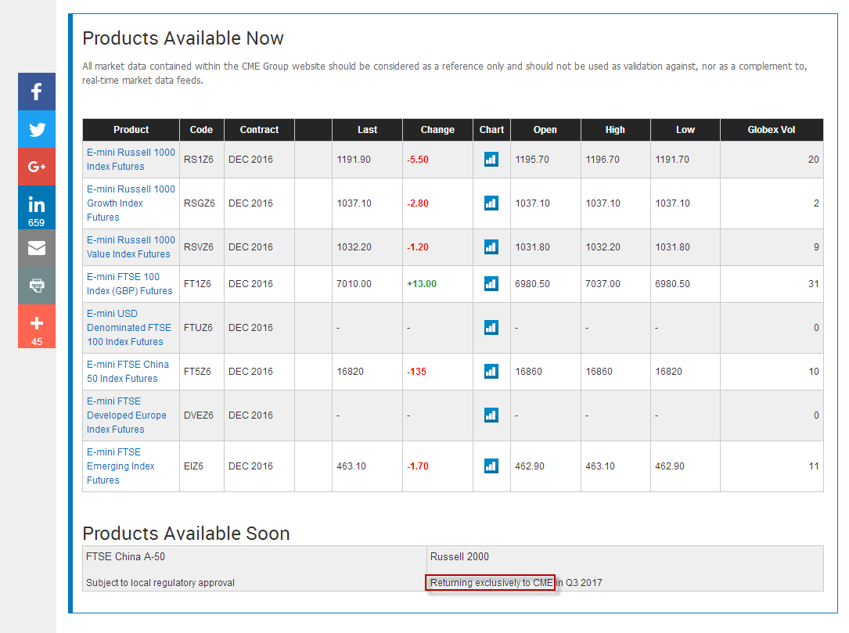Open chart for Russell 1000 Value Index Futures
The image size is (849, 633).
click(491, 247)
